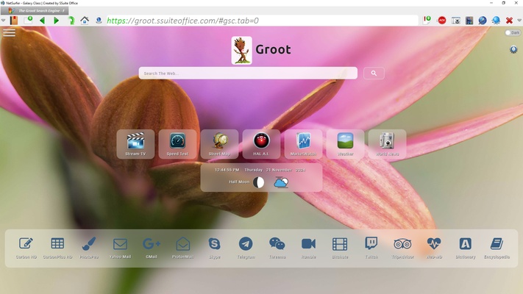This screenshot has width=523, height=294.
Task: Click the Groot logo image
Action: coord(241,50)
